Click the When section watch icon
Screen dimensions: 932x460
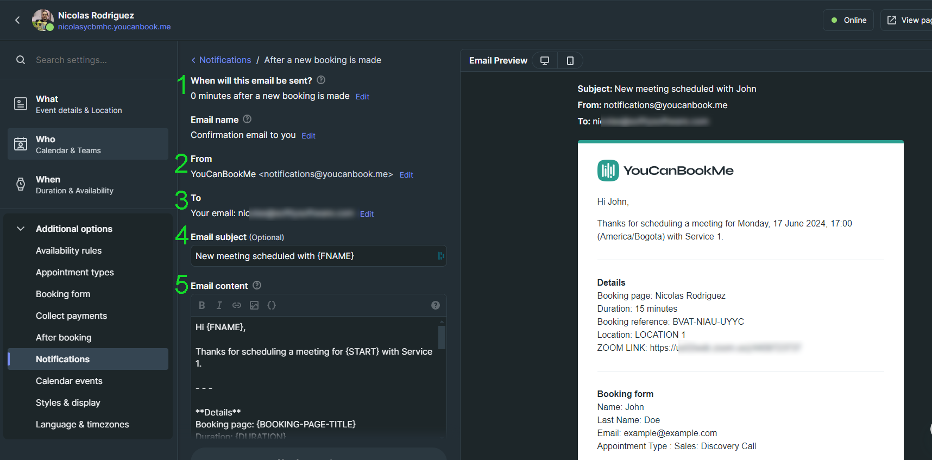(x=21, y=184)
